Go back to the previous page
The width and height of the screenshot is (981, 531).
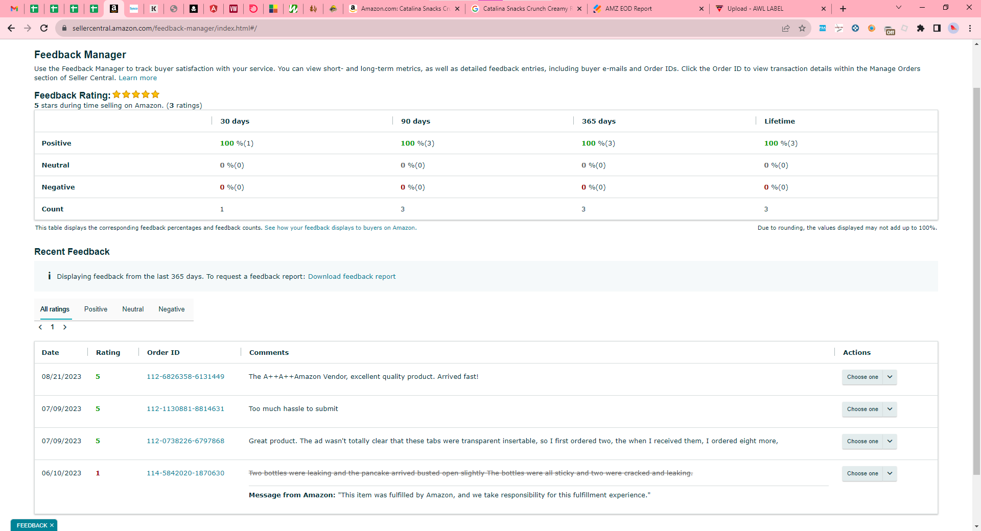point(11,28)
